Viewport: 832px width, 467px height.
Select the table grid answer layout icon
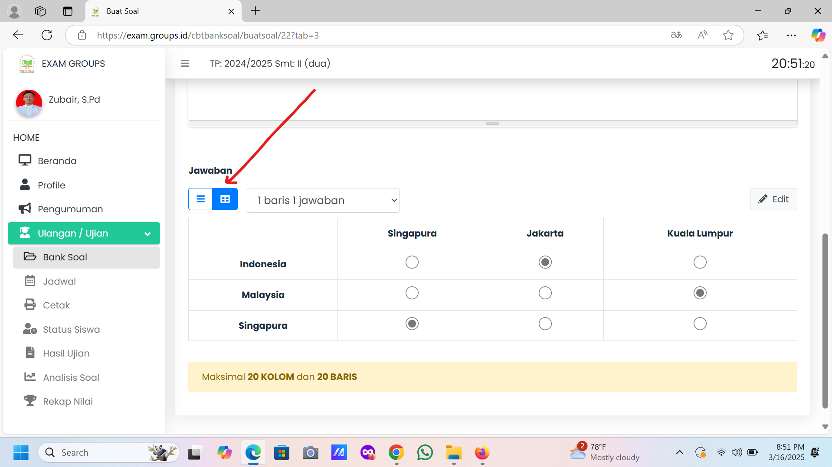pyautogui.click(x=225, y=199)
